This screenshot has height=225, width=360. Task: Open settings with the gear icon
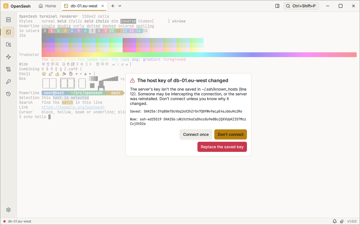point(8,210)
